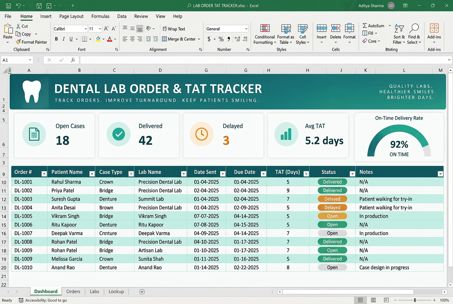Click the horizontal scrollbar right arrow
Screen dimensions: 453x304
(x=444, y=292)
